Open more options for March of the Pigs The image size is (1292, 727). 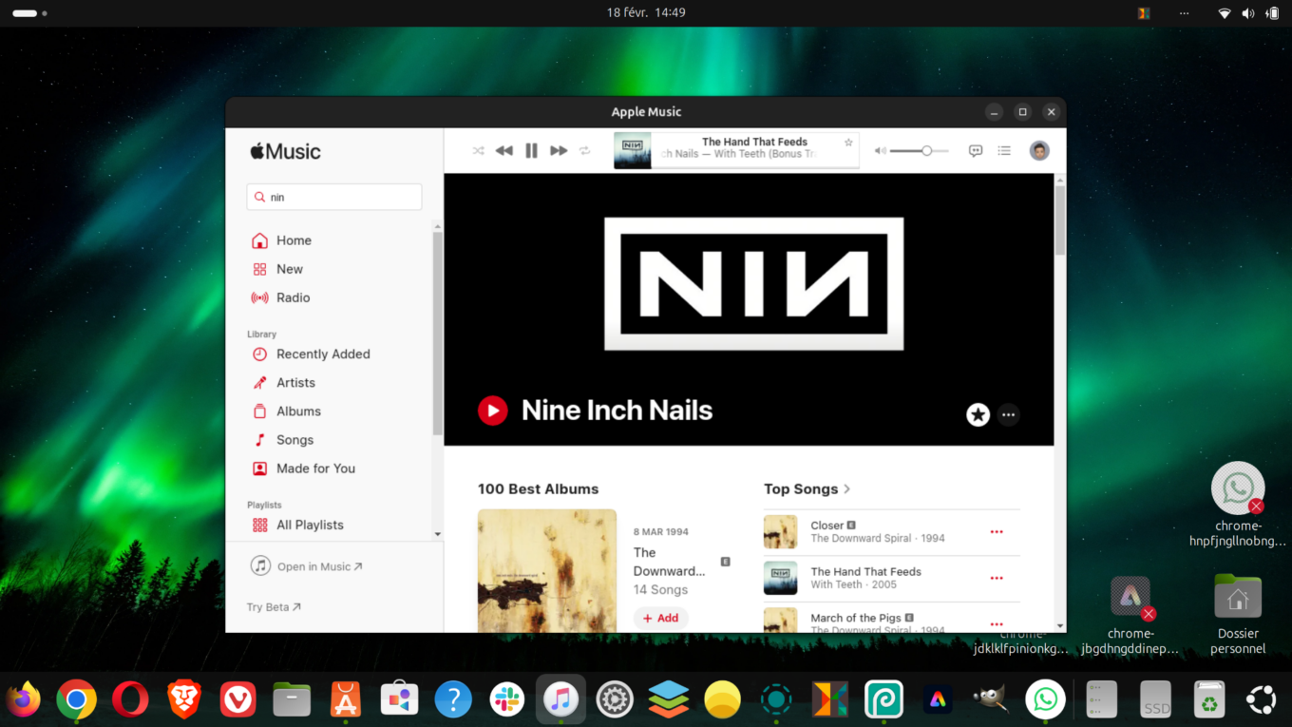997,623
